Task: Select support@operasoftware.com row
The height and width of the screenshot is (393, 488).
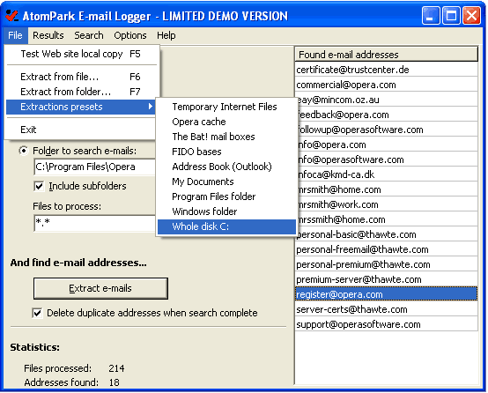Action: [x=386, y=324]
